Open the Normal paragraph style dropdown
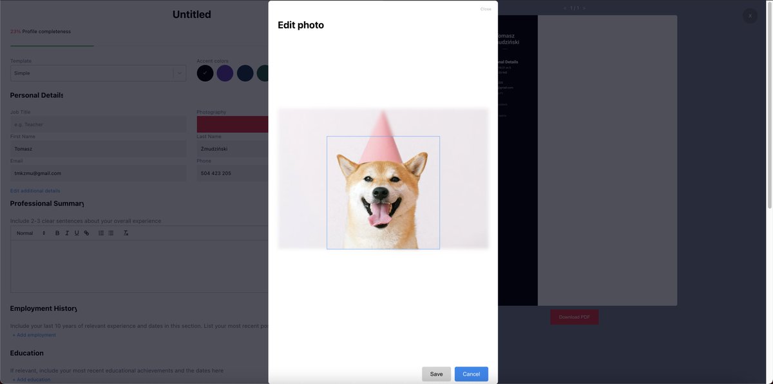This screenshot has height=384, width=773. tap(24, 233)
